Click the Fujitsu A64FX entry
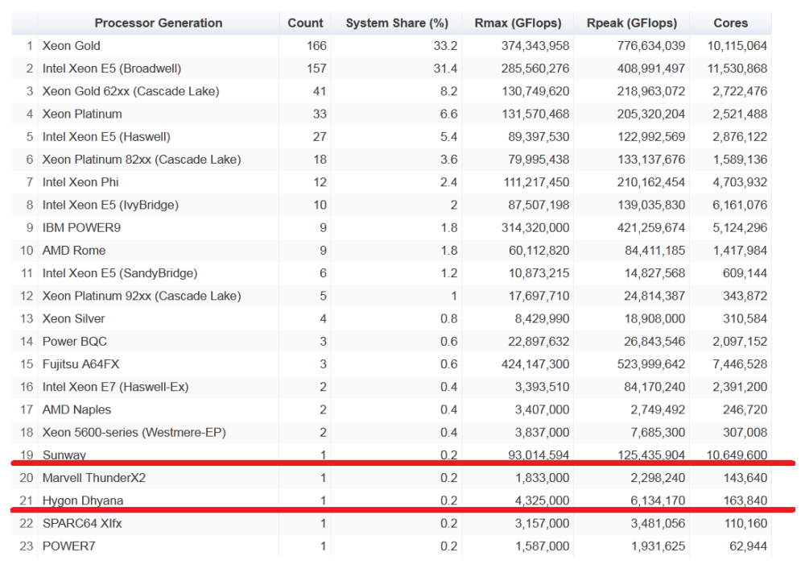The image size is (805, 573). click(81, 364)
